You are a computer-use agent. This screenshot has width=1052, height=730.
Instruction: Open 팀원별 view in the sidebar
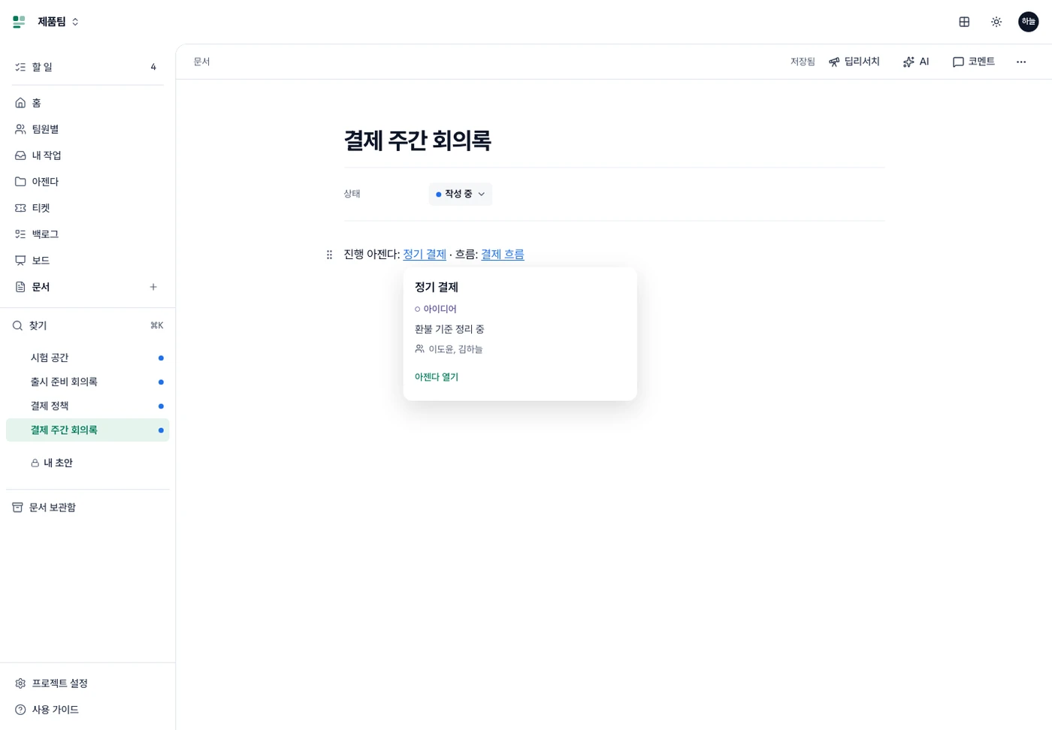88,129
